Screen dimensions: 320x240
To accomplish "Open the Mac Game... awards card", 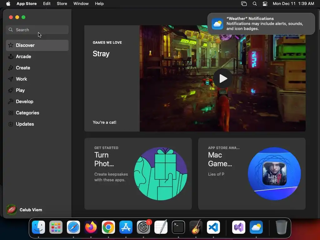I will [x=252, y=174].
